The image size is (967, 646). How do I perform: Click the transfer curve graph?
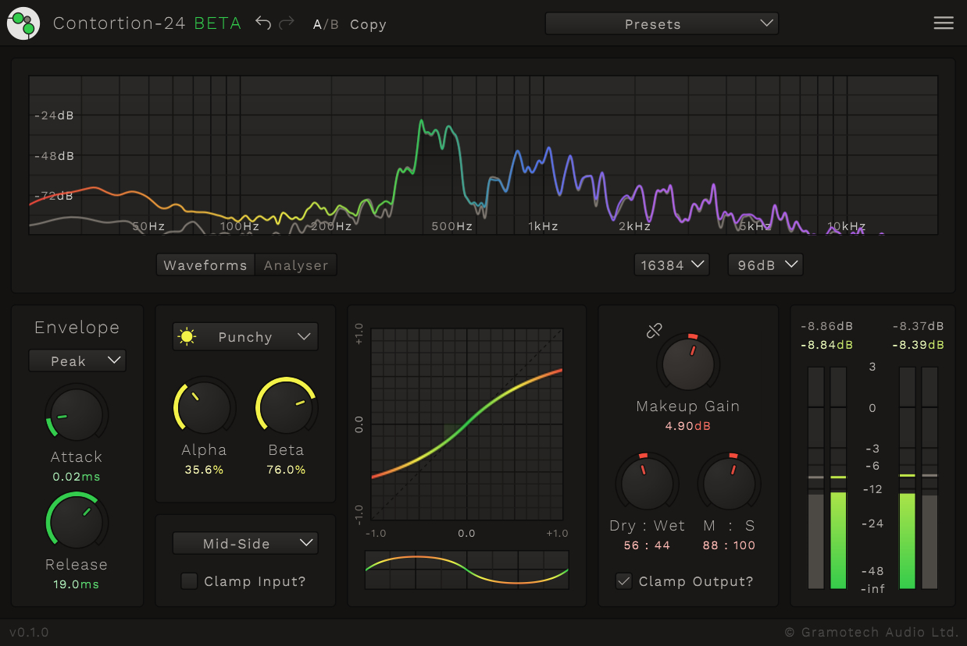click(x=467, y=424)
